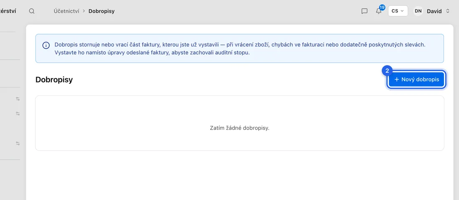The width and height of the screenshot is (459, 200).
Task: Go to the Účetnictví breadcrumb
Action: click(66, 11)
